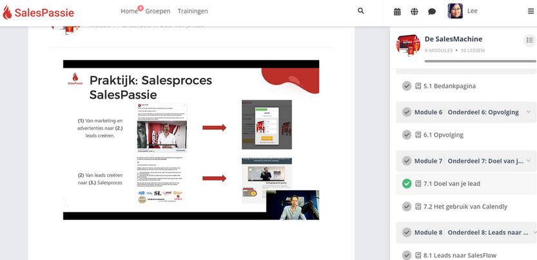Open lesson 7.2 Het gebruik van Calendly
This screenshot has height=260, width=537.
(466, 206)
